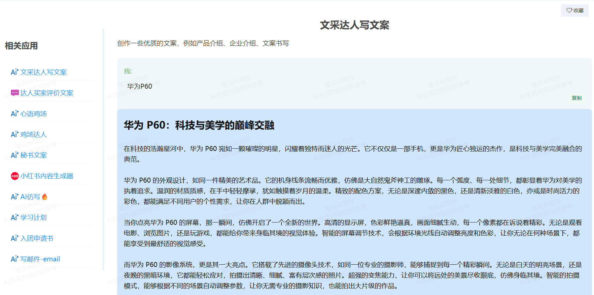Open 小红书内容生成器 app link
594x295 pixels.
pos(47,176)
